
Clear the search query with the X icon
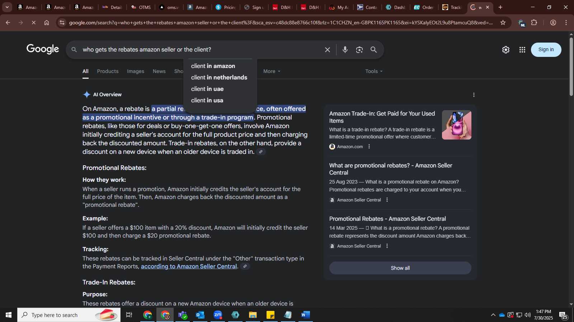(327, 50)
